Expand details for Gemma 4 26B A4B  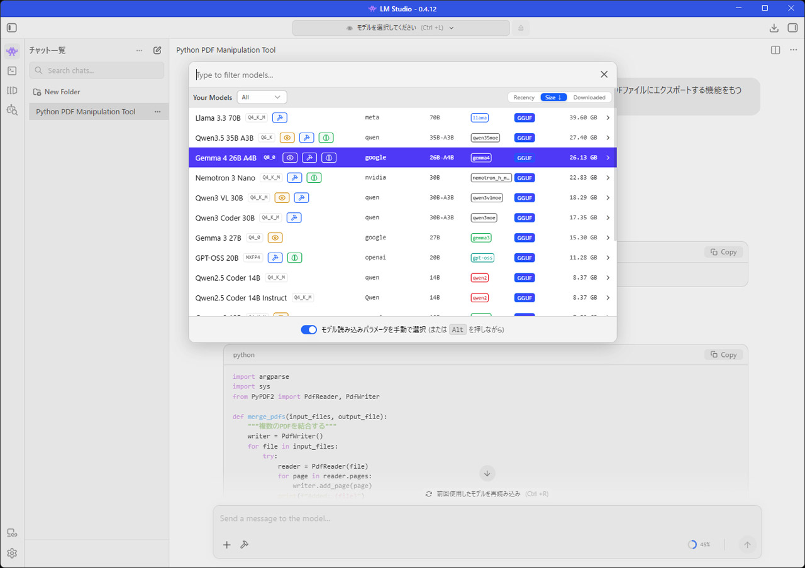click(x=608, y=158)
